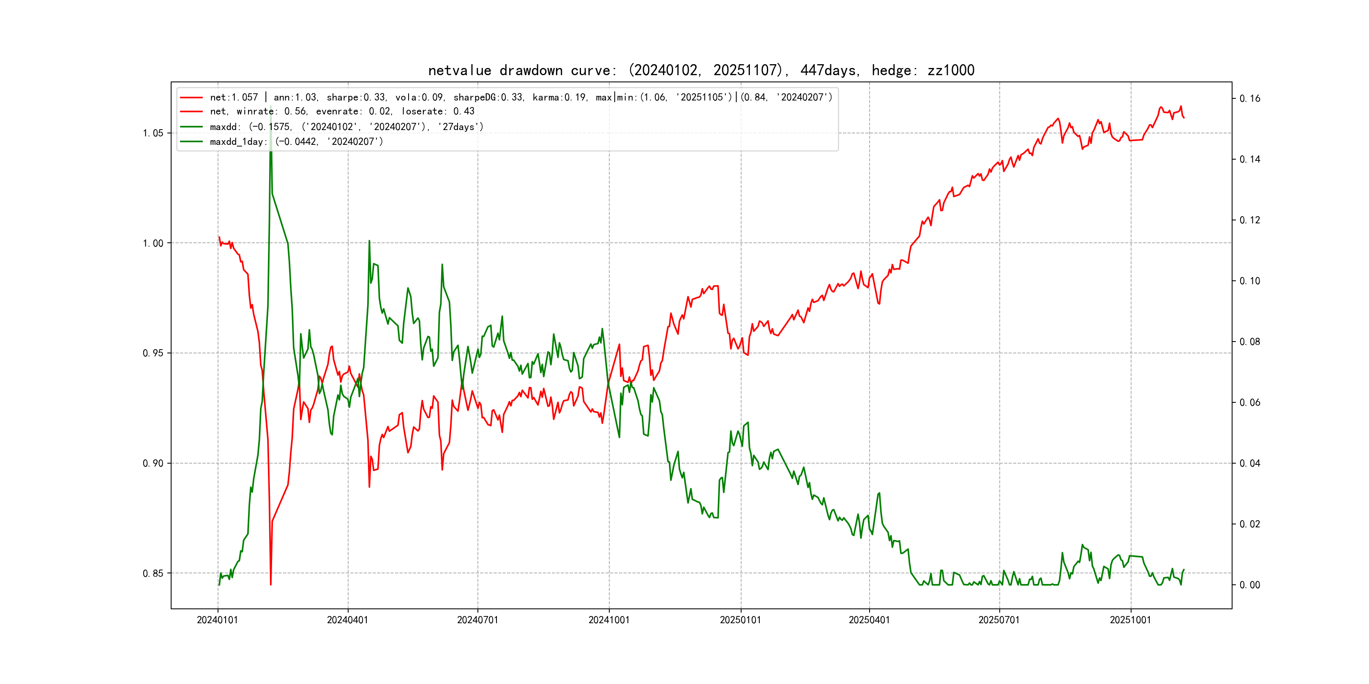Image resolution: width=1369 pixels, height=684 pixels.
Task: Click the 20241001 x-axis date label
Action: pos(608,620)
